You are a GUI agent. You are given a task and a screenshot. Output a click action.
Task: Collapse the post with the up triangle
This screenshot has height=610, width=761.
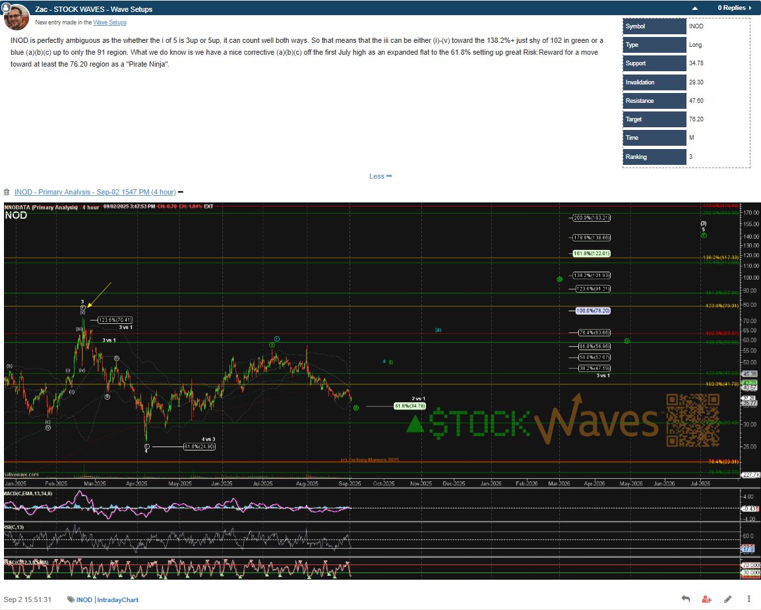point(695,9)
